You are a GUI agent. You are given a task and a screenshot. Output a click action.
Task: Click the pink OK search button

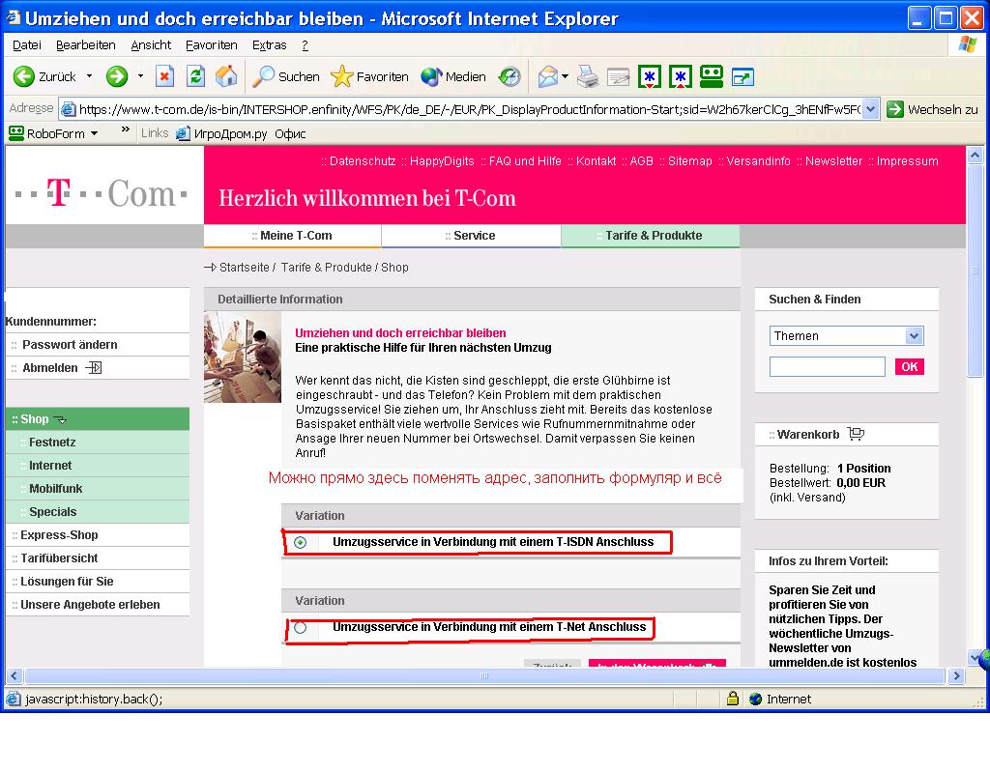[909, 367]
